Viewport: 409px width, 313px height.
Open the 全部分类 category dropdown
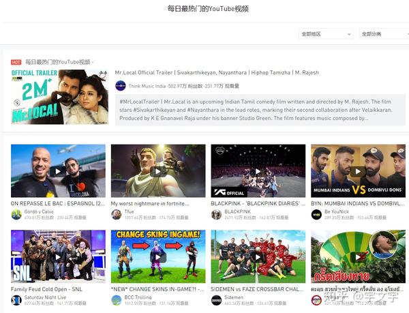tap(384, 34)
